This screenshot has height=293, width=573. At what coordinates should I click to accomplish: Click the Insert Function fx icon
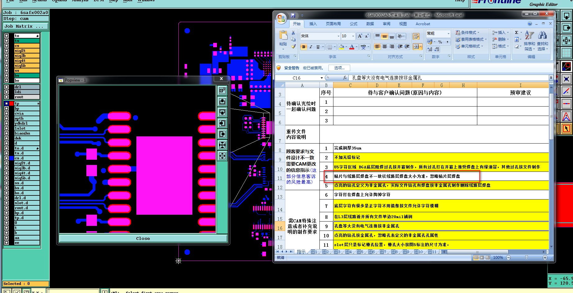coord(345,78)
